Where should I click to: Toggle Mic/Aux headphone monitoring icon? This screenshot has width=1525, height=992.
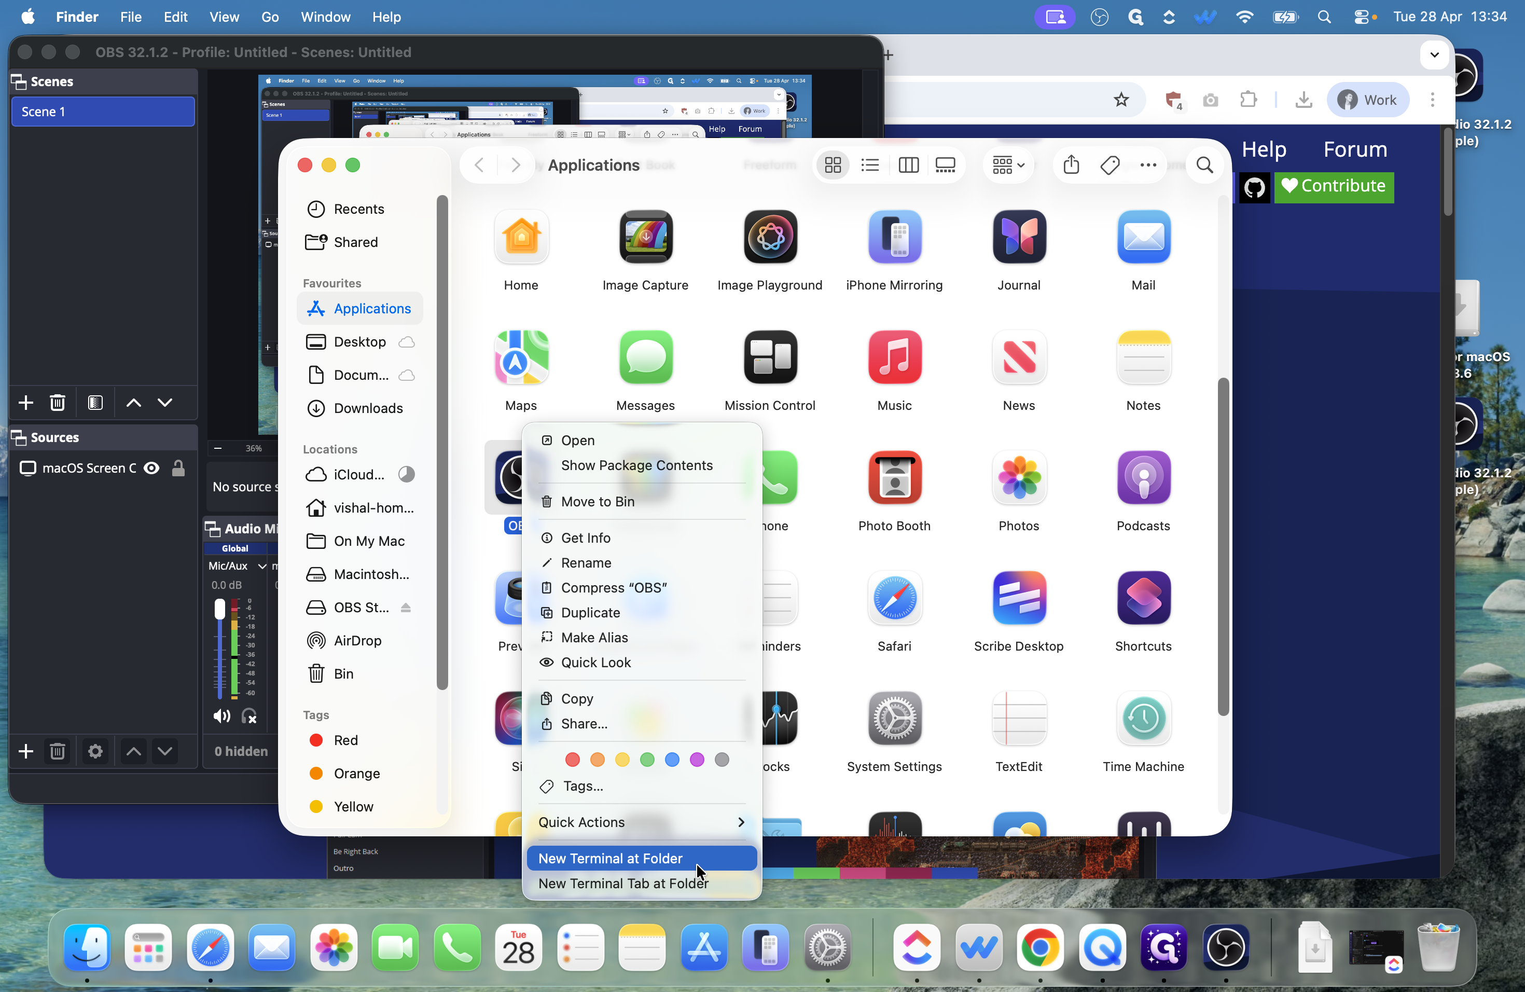249,716
